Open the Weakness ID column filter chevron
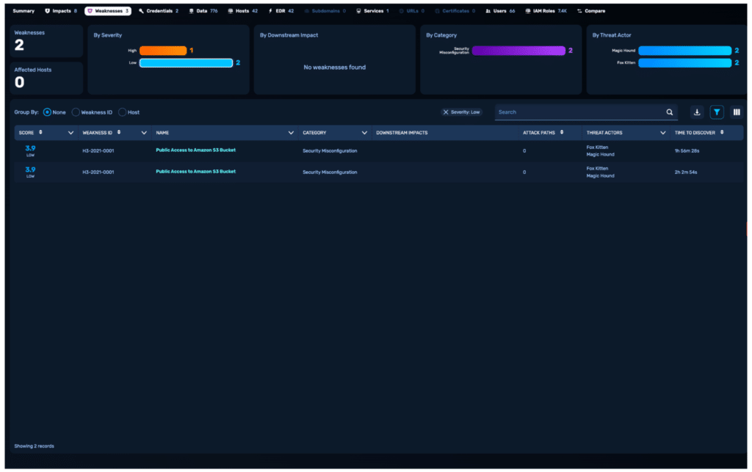 pyautogui.click(x=144, y=133)
